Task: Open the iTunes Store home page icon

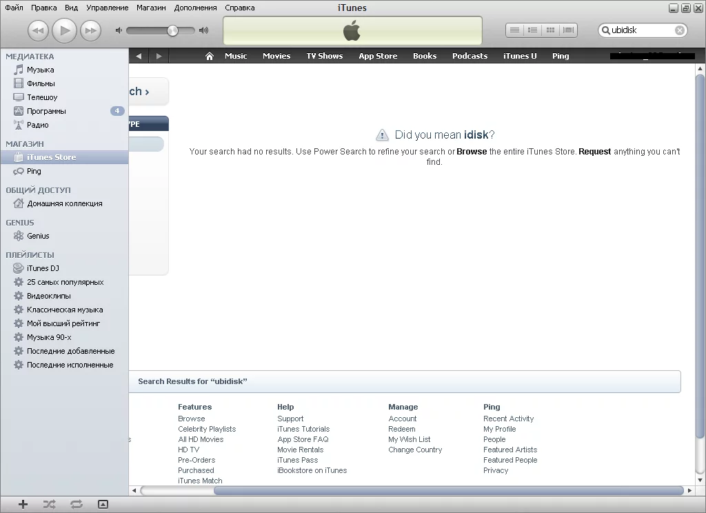Action: click(210, 56)
